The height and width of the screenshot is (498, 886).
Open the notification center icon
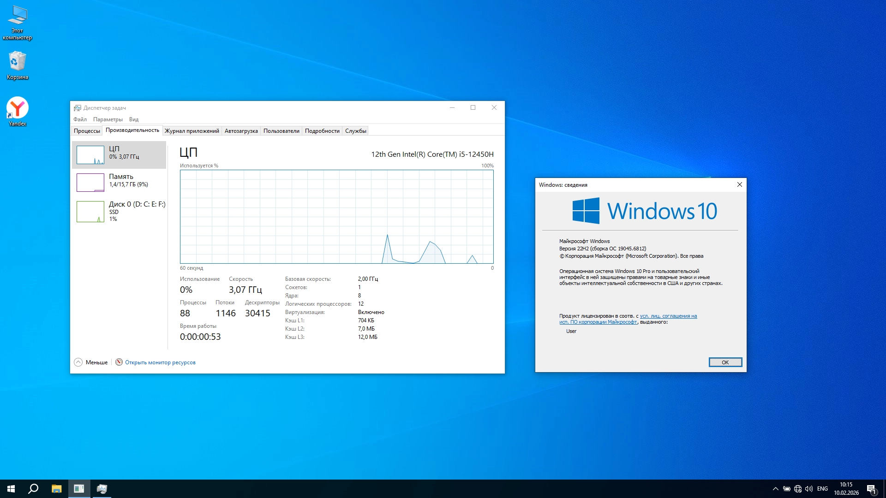(x=871, y=489)
